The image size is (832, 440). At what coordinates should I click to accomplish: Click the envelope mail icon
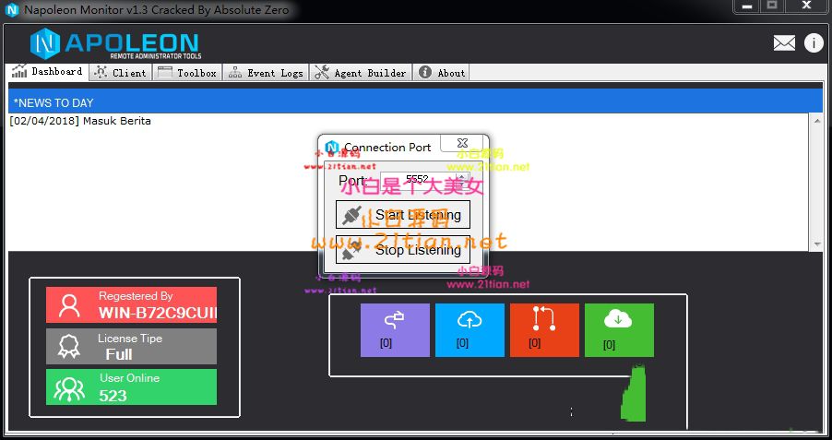[784, 43]
